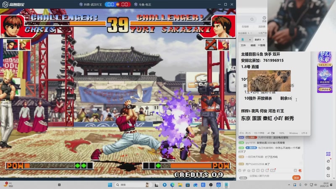Click the Notepad app icon in title bar
The width and height of the screenshot is (336, 189).
[243, 39]
